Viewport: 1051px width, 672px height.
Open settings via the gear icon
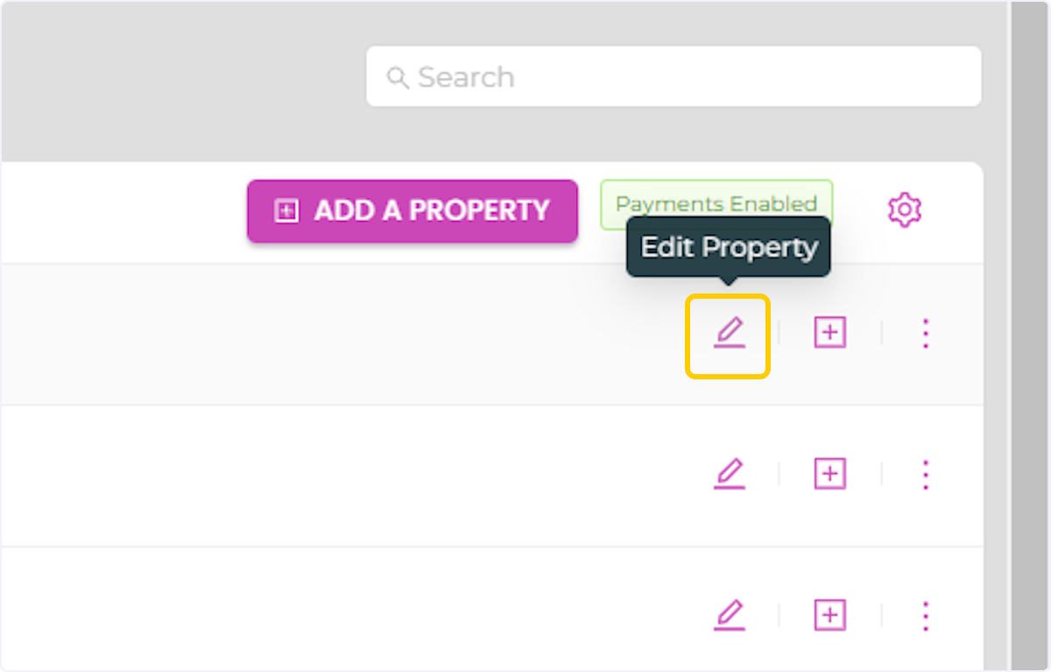click(905, 210)
